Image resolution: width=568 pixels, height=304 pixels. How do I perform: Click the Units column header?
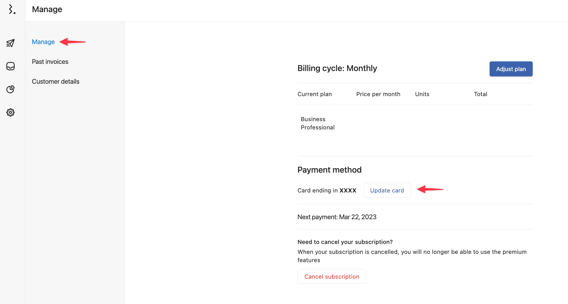(x=422, y=94)
